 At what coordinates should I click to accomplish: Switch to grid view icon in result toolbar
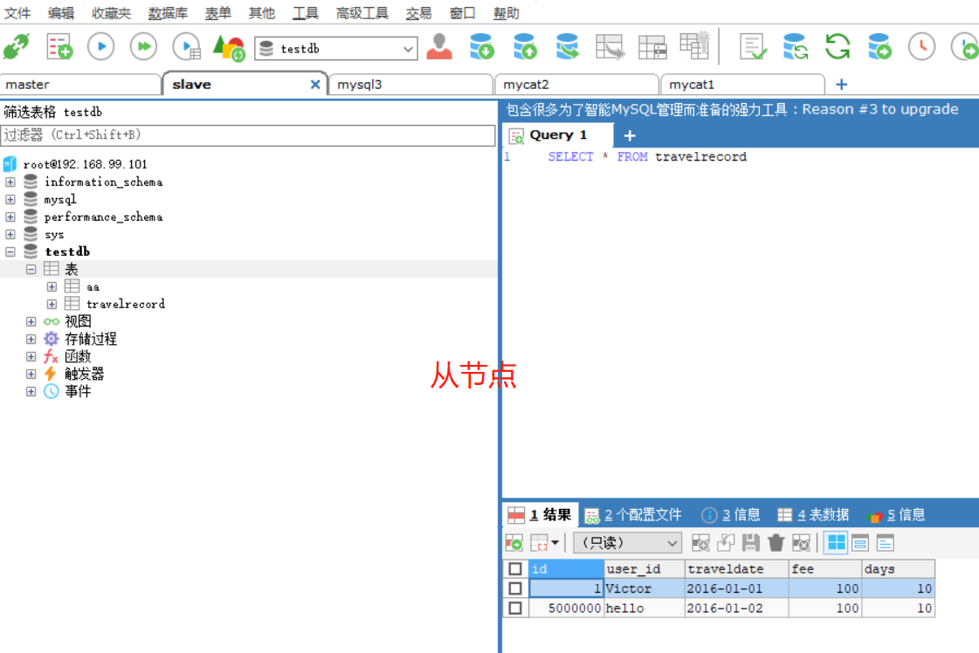click(836, 543)
